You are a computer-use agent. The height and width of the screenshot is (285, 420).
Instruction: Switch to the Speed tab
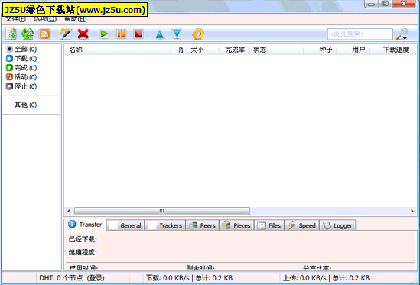click(302, 225)
